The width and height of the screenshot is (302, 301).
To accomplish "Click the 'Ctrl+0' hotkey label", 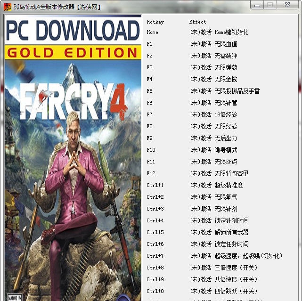I will coord(155,291).
